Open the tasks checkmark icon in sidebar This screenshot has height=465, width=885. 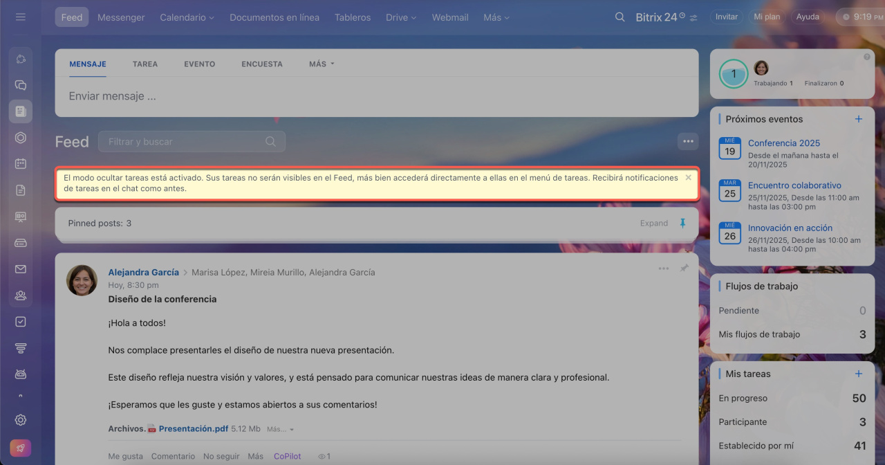(x=20, y=322)
